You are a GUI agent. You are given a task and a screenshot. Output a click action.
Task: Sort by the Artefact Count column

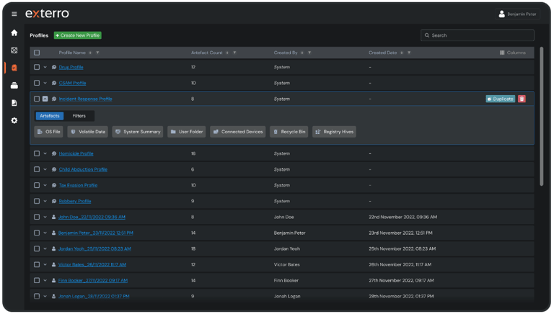point(228,53)
